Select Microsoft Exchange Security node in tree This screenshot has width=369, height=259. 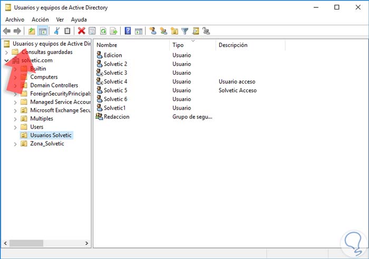tap(60, 110)
